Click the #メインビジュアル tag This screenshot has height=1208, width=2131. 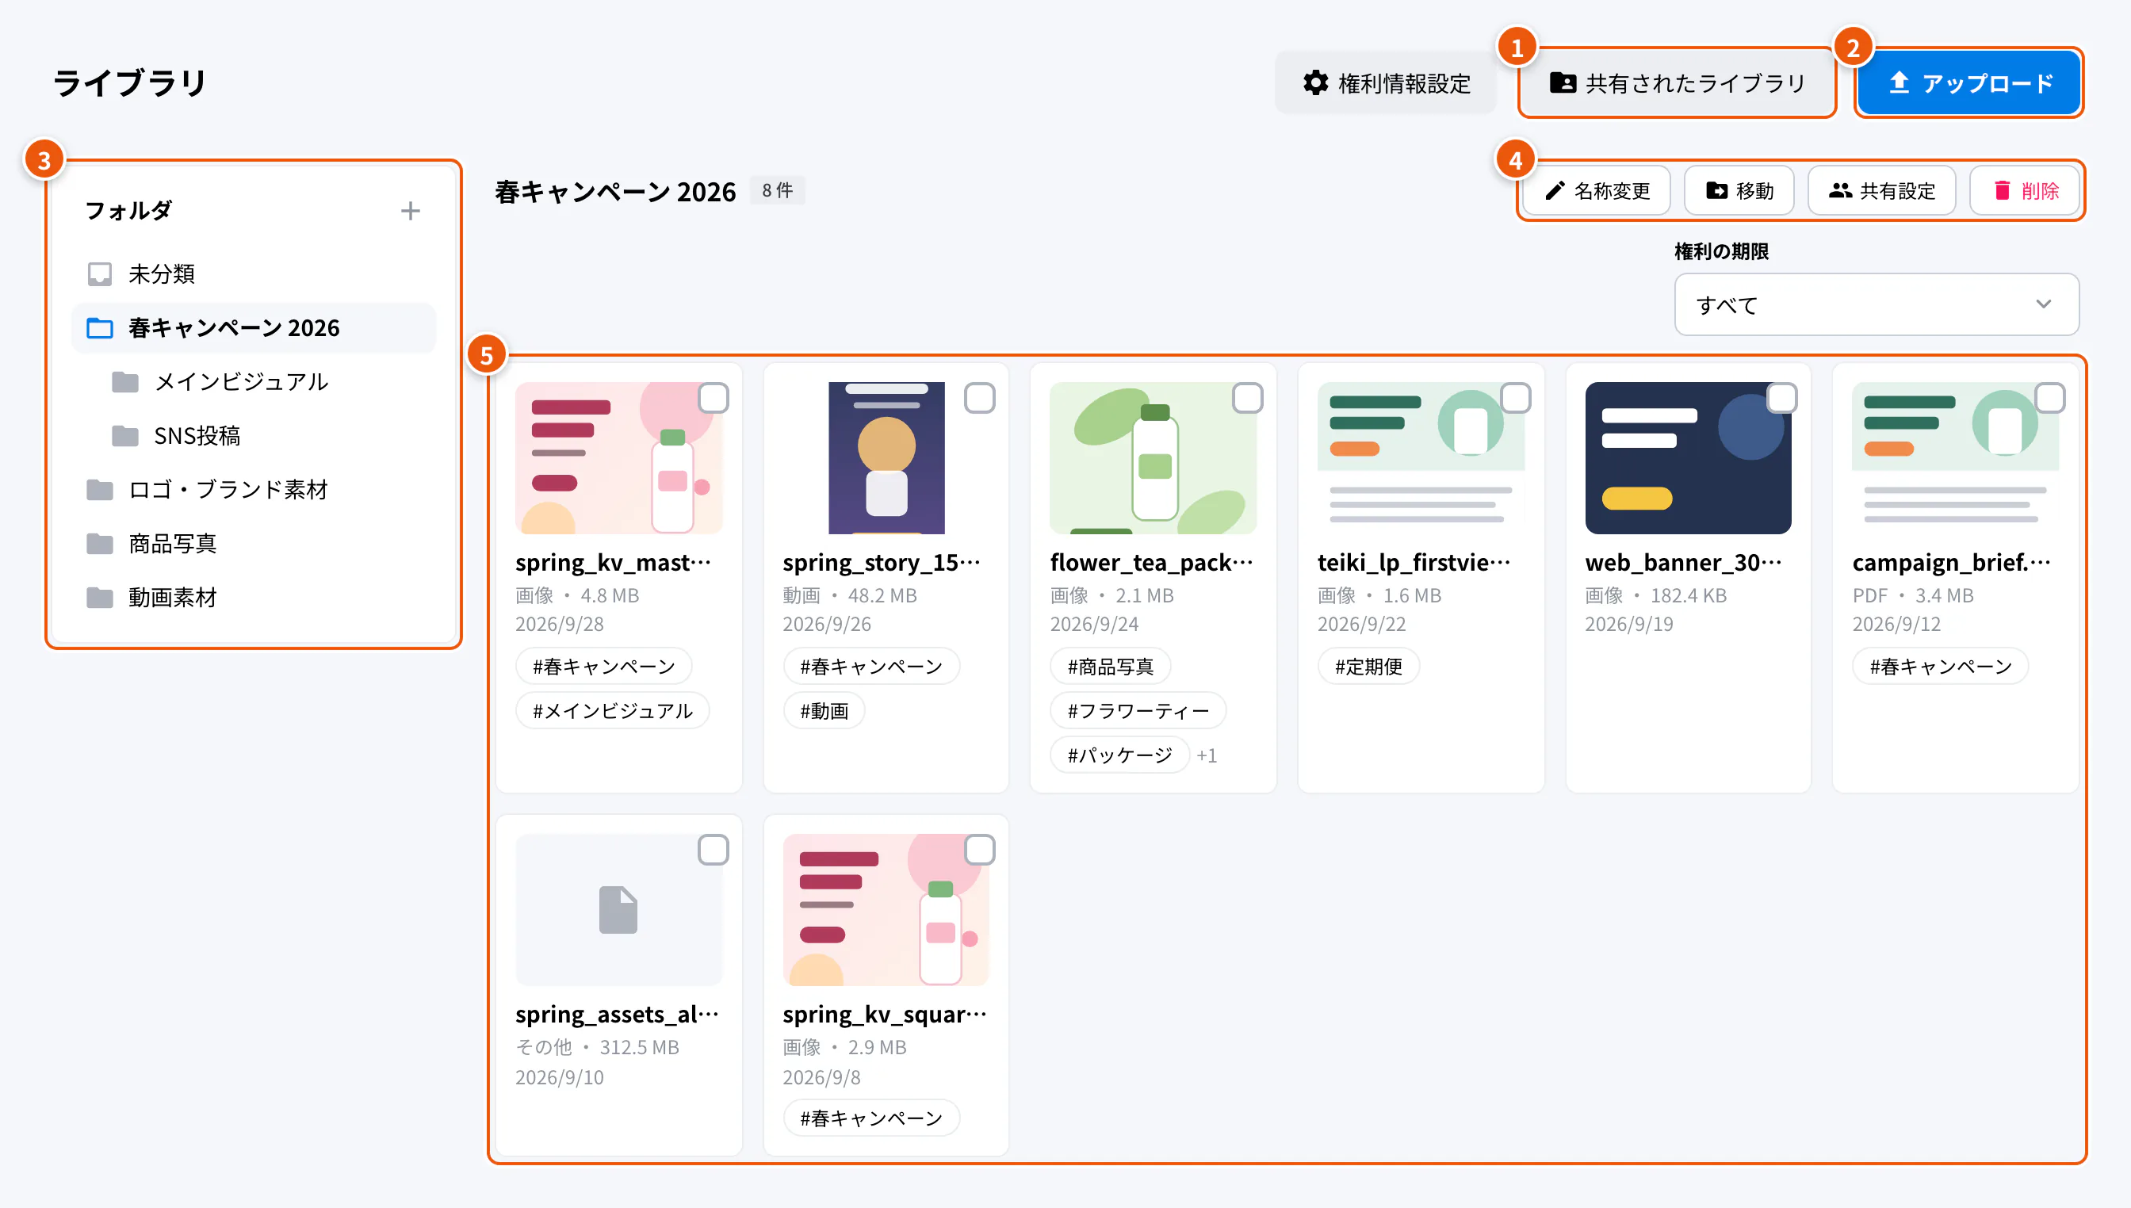tap(612, 711)
